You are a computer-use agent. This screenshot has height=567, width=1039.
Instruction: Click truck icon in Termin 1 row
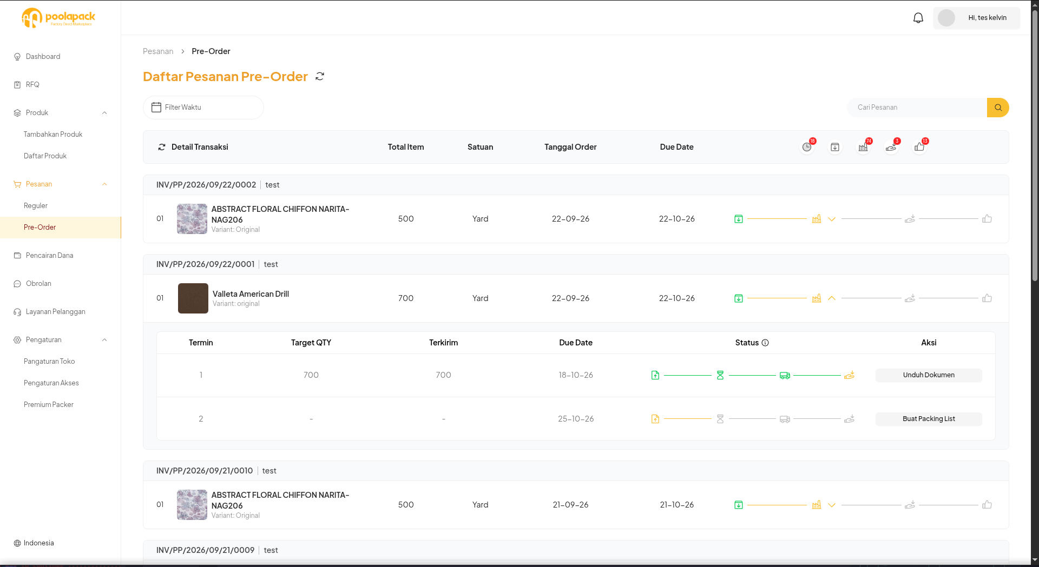tap(785, 375)
